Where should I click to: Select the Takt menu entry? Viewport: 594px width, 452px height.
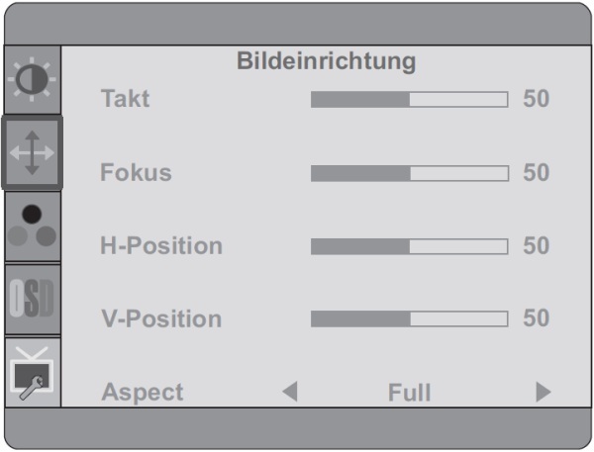pyautogui.click(x=126, y=99)
